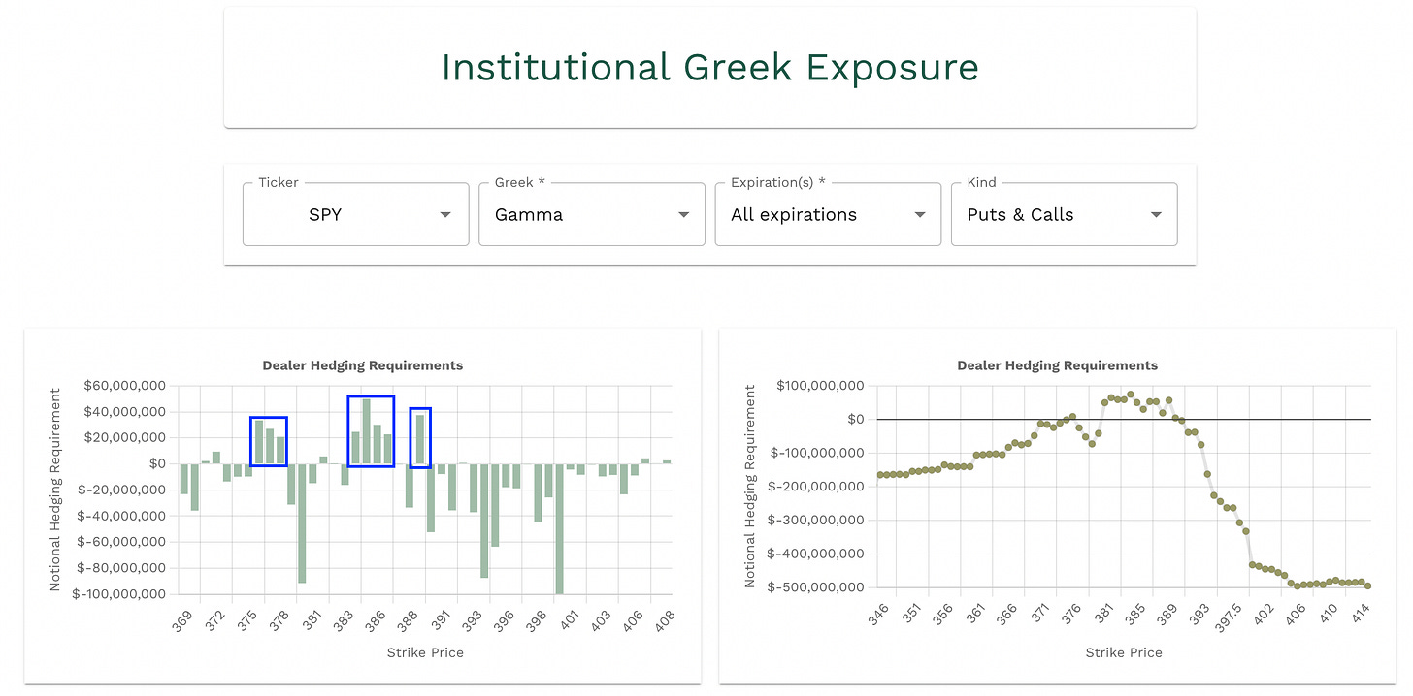Open the Kind dropdown showing Puts & Calls

tap(1064, 214)
